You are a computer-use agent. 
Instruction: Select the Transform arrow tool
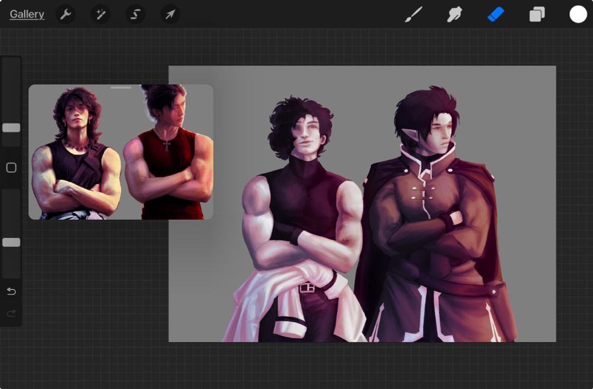point(170,14)
